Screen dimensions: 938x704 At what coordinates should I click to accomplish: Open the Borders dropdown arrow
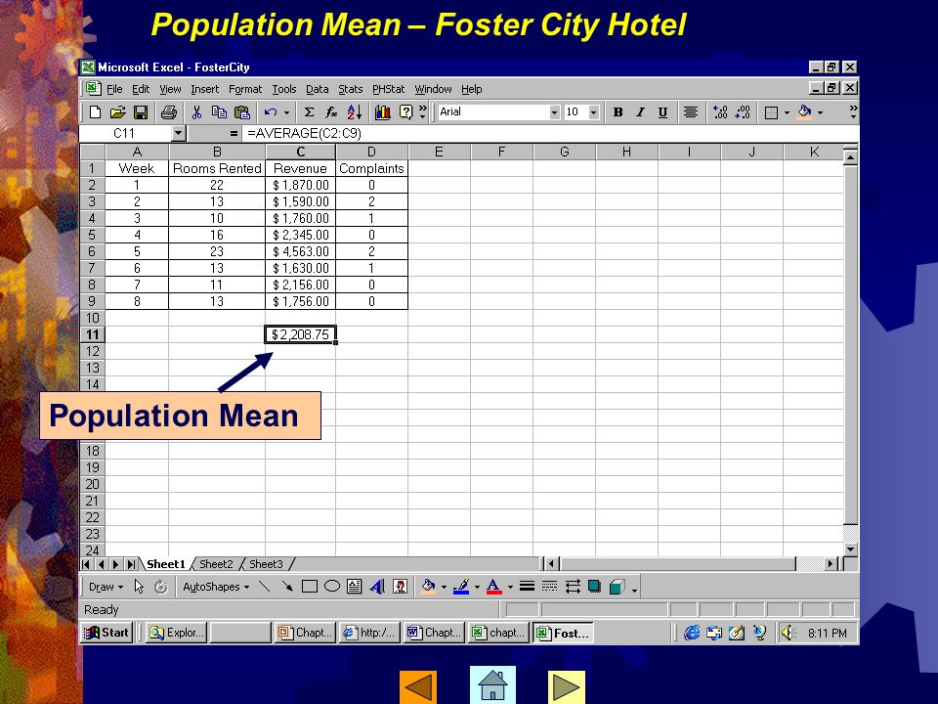tap(787, 111)
